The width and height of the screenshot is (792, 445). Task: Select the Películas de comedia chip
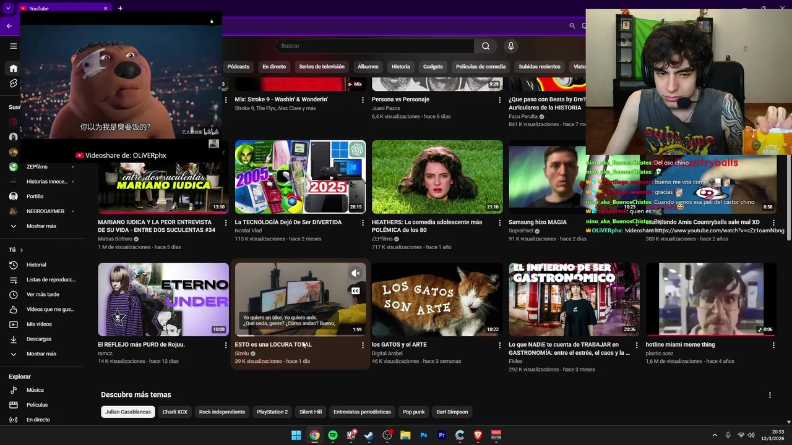481,67
